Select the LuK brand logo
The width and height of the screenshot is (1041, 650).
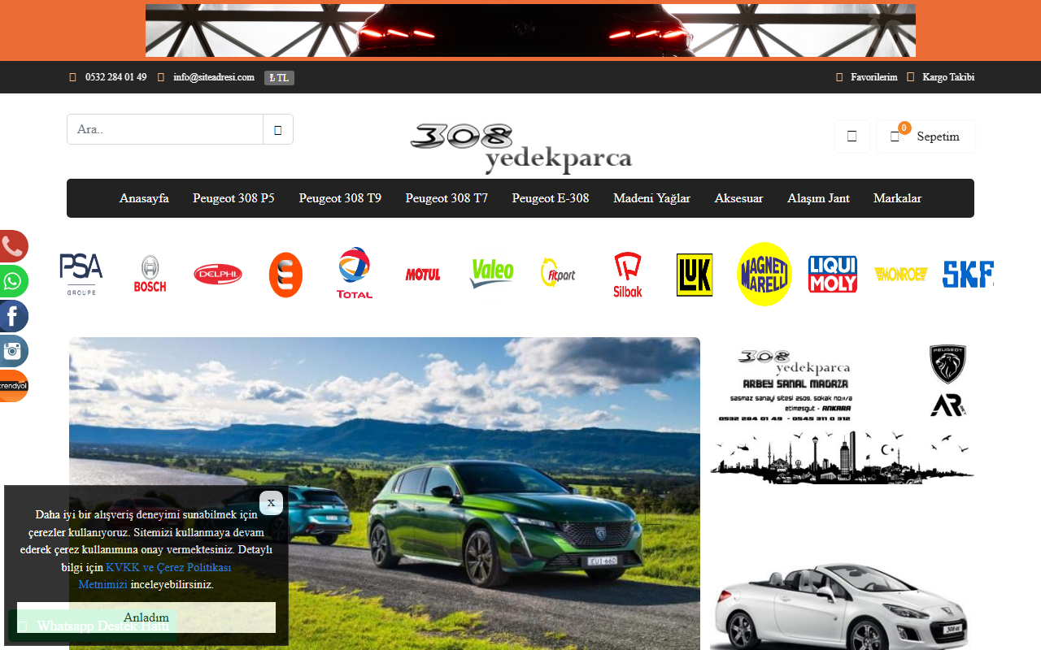click(x=695, y=275)
